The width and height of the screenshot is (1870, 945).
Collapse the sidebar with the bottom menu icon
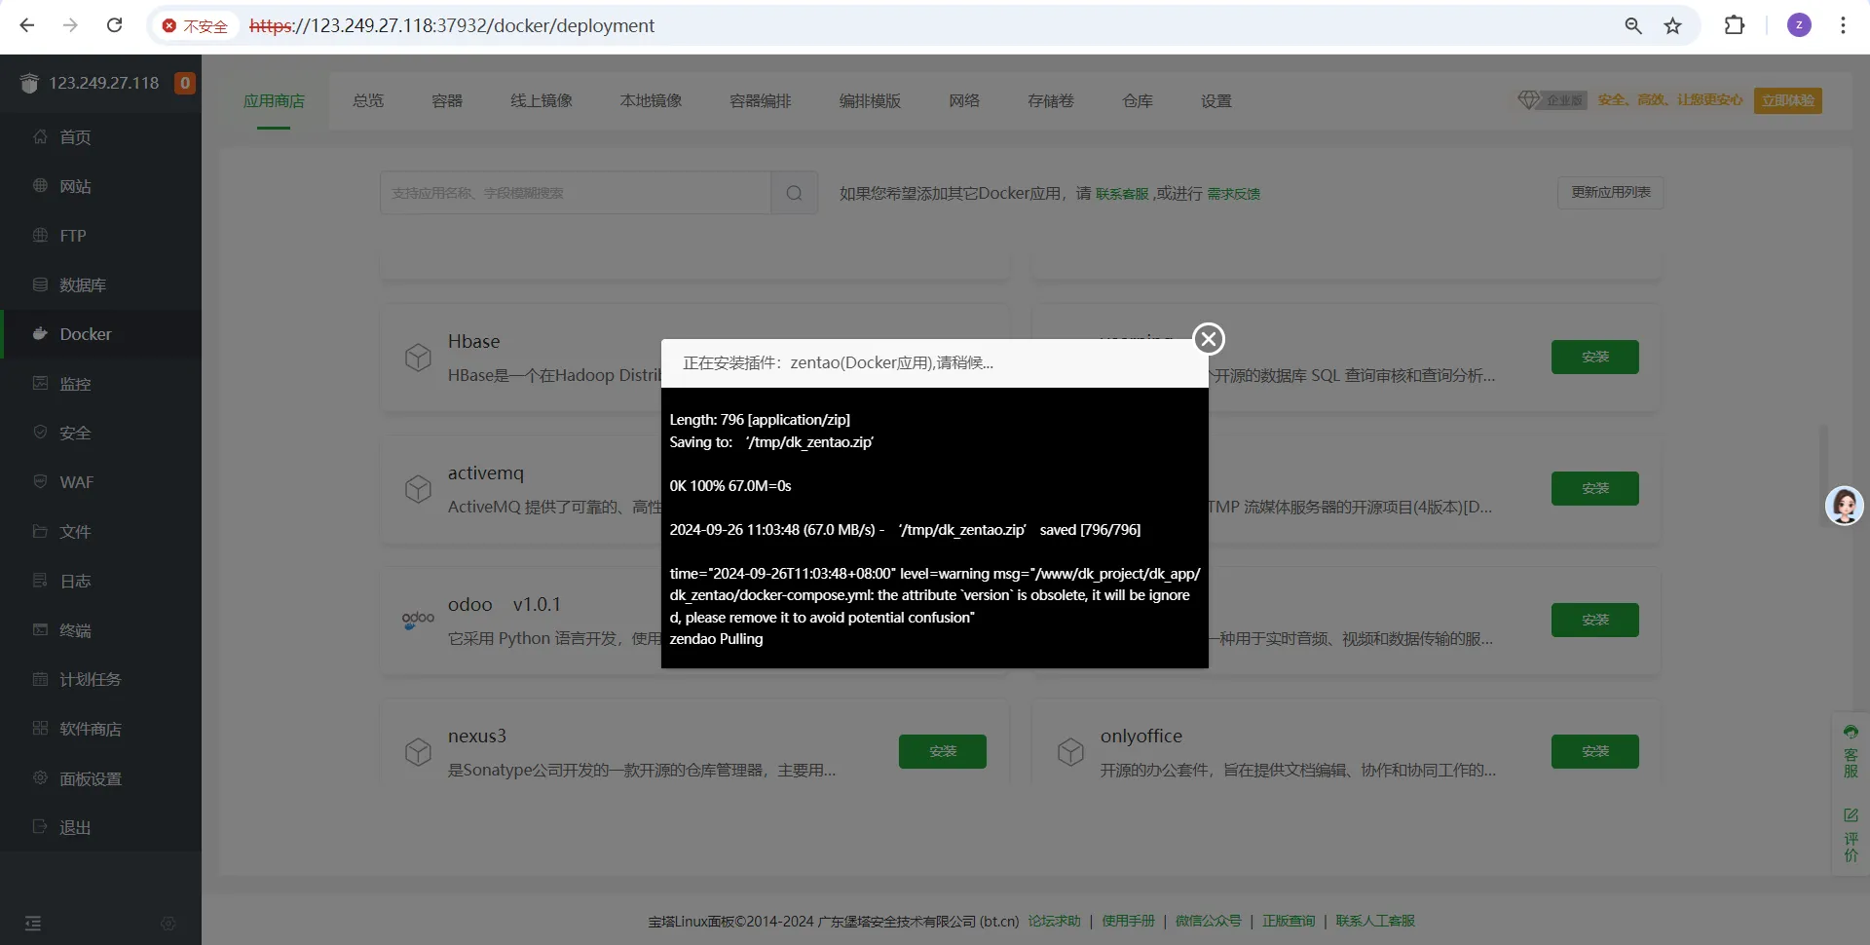pyautogui.click(x=33, y=923)
